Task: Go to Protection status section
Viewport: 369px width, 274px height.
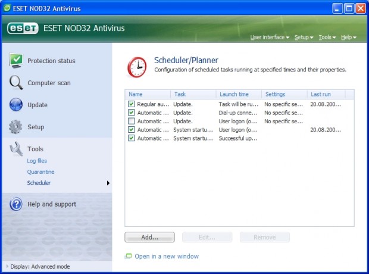Action: (51, 61)
